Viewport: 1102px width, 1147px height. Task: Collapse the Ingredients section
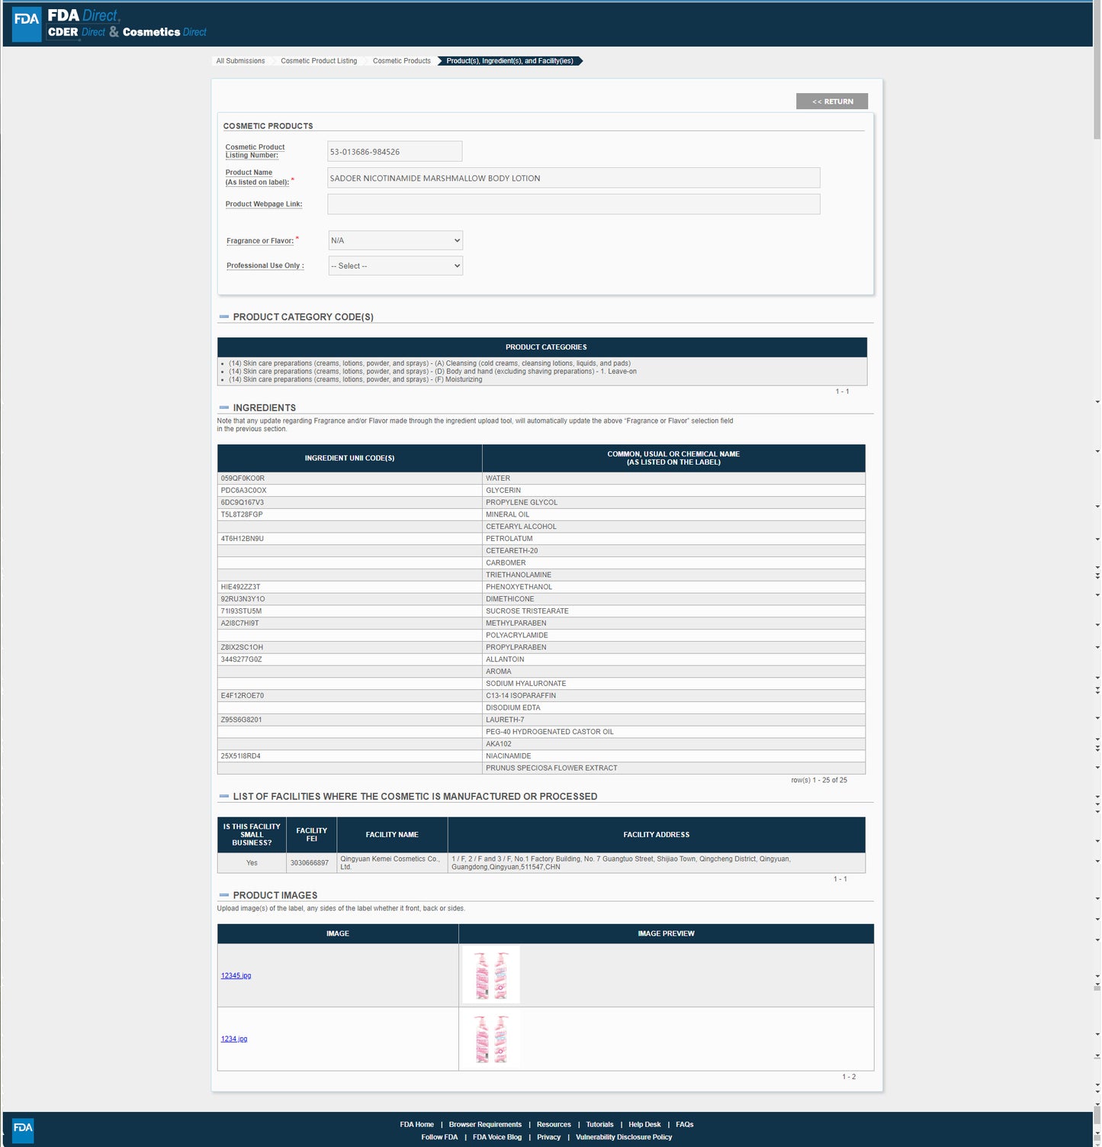(223, 408)
